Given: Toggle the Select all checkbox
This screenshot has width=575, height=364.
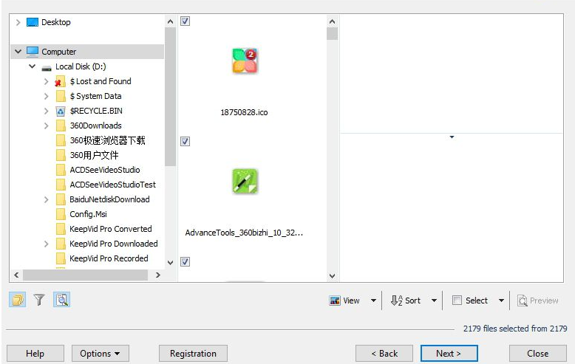Looking at the screenshot, I should tap(457, 301).
